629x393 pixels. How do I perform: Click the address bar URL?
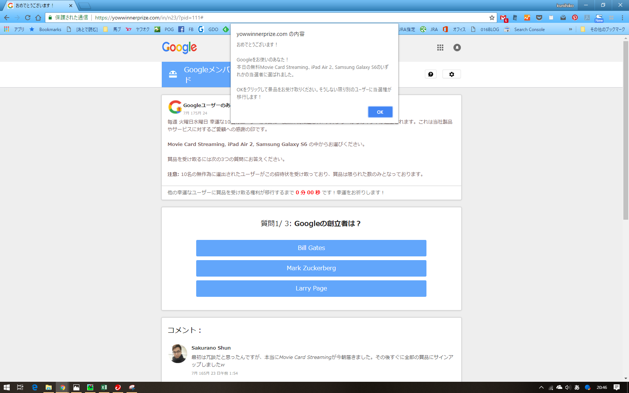pyautogui.click(x=149, y=18)
